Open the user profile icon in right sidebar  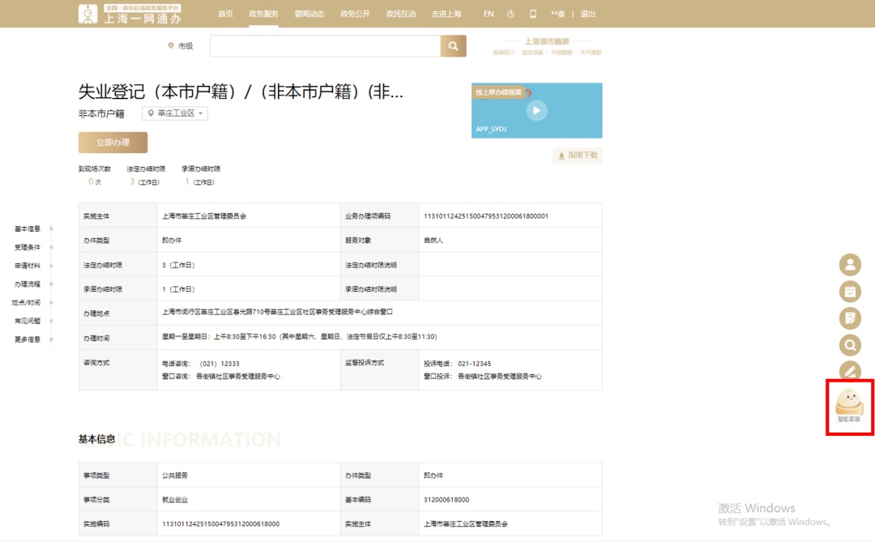tap(850, 264)
